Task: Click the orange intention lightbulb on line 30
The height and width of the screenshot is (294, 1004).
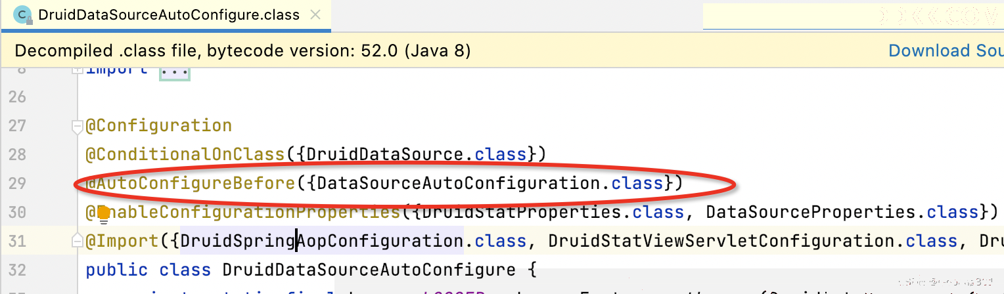Action: tap(103, 213)
